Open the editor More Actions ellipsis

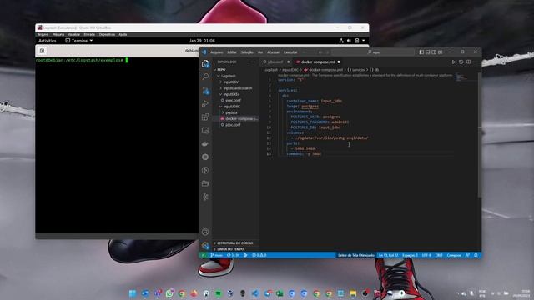(476, 62)
